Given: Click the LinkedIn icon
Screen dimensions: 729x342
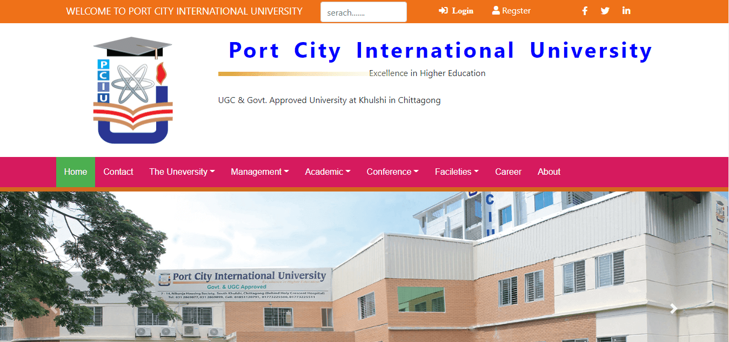Looking at the screenshot, I should pos(626,11).
